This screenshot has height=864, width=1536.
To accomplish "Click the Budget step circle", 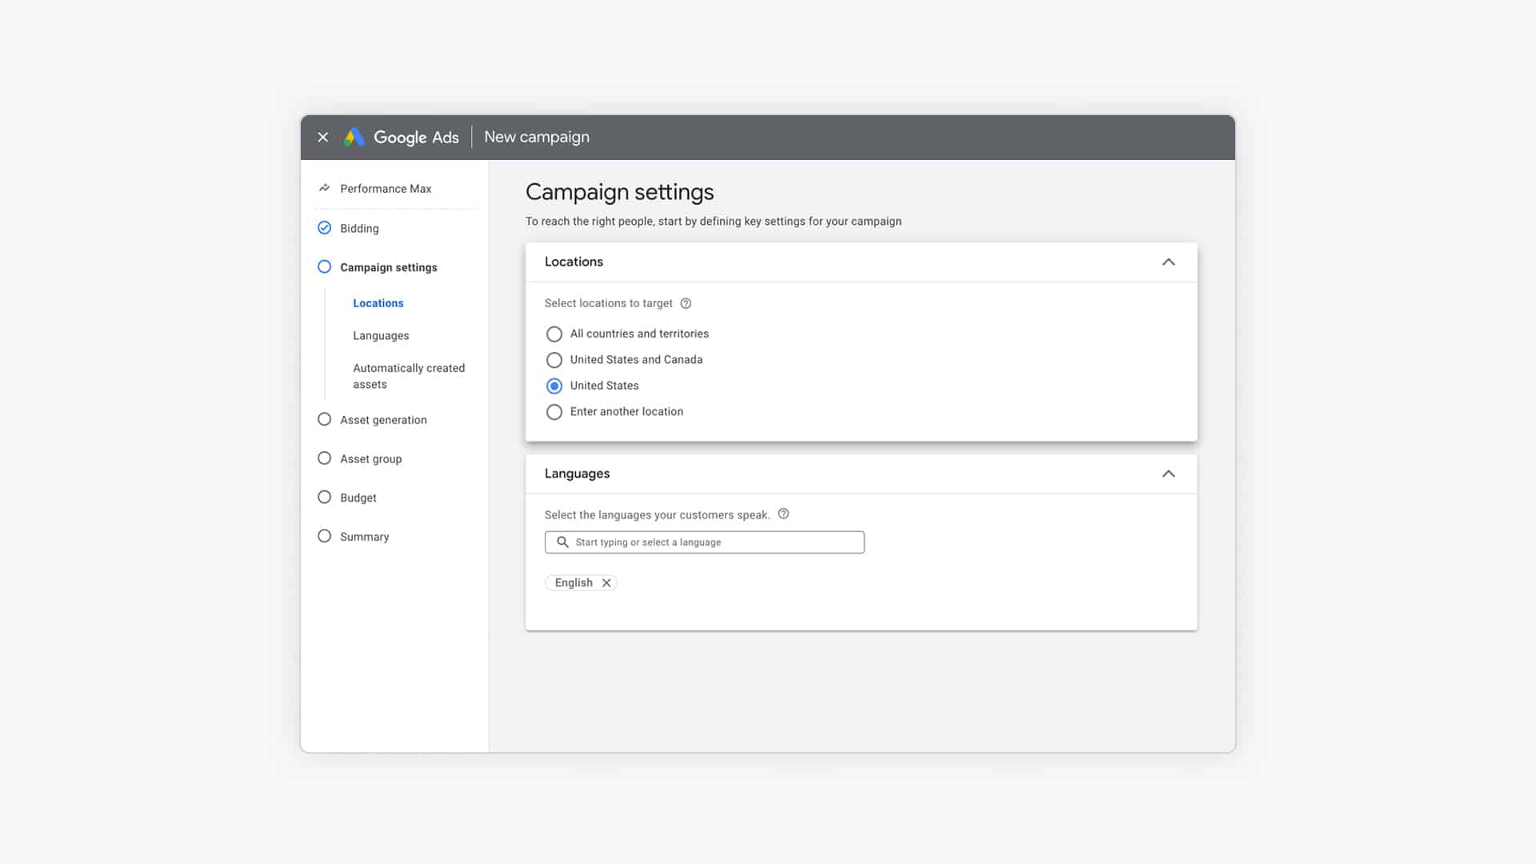I will pos(324,497).
